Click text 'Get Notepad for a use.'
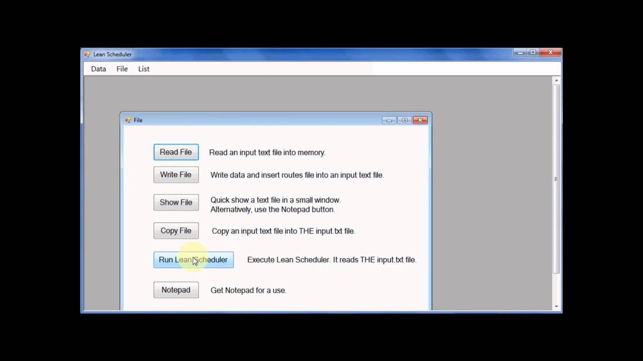The width and height of the screenshot is (643, 361). coord(248,290)
